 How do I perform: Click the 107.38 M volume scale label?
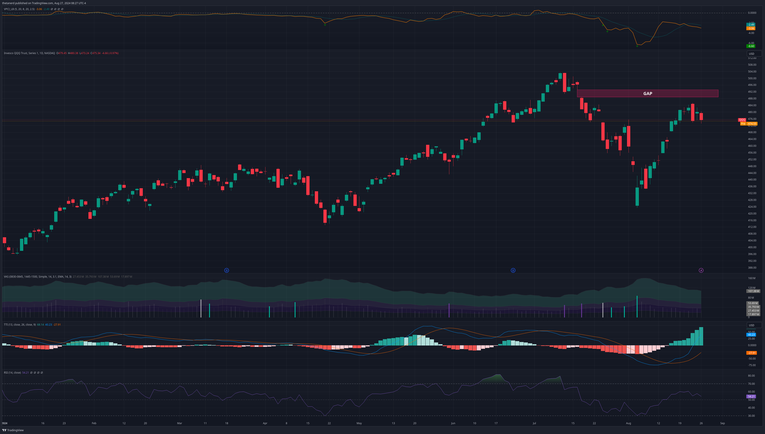[753, 291]
